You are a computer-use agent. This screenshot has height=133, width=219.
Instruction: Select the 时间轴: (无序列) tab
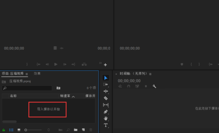(133, 74)
